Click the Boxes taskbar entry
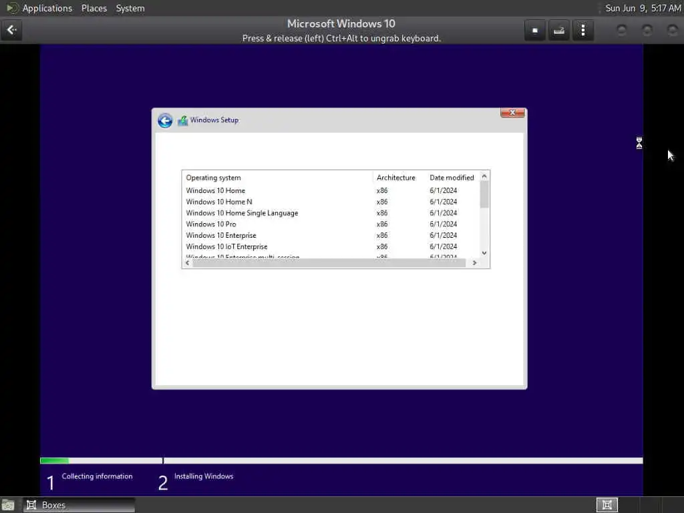 tap(79, 505)
